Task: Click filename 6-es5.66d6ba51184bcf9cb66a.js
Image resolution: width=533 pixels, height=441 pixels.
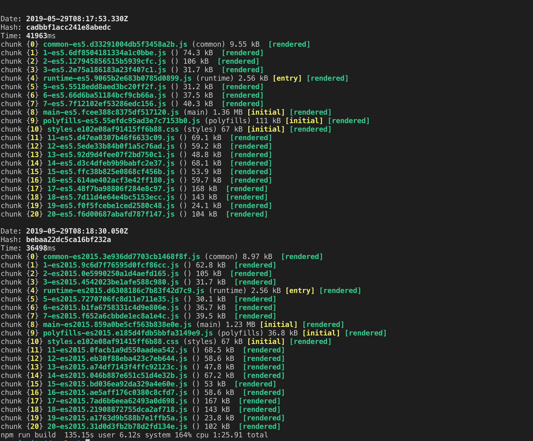Action: [x=105, y=95]
